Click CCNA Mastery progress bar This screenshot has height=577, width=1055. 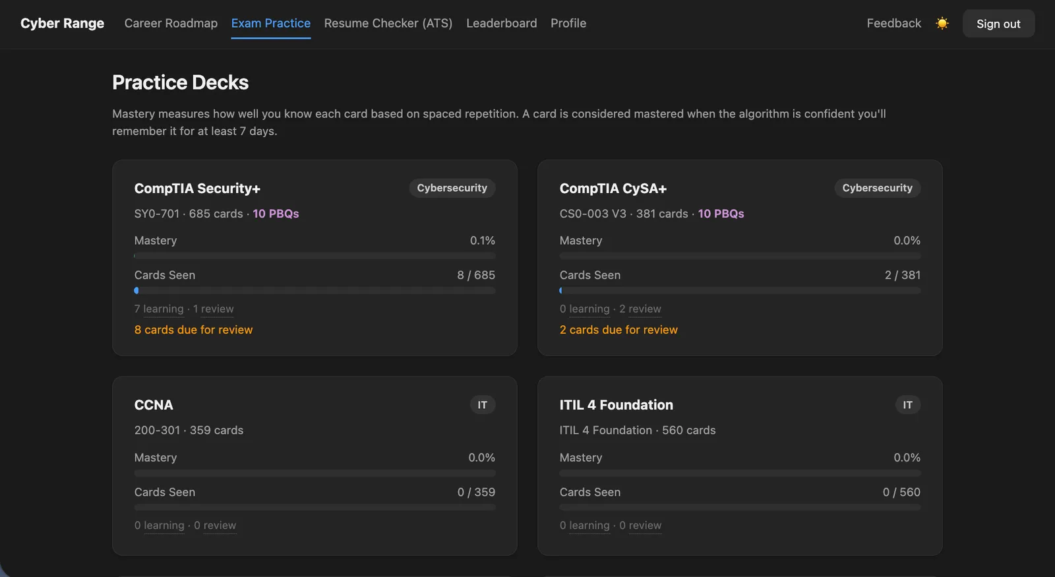(315, 473)
